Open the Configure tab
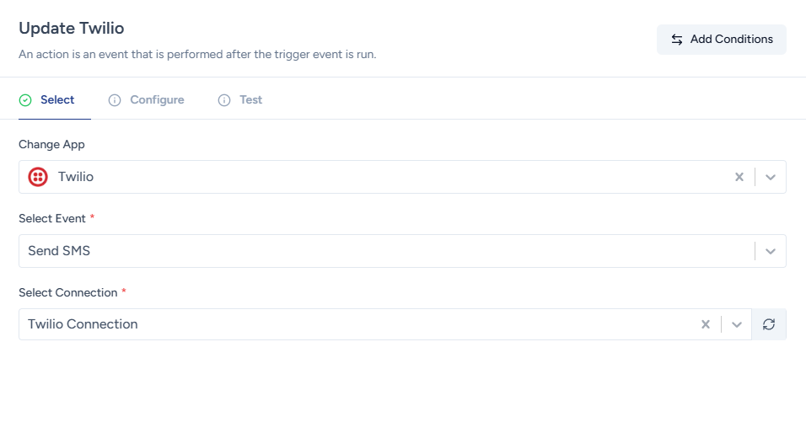This screenshot has height=422, width=806. point(157,99)
